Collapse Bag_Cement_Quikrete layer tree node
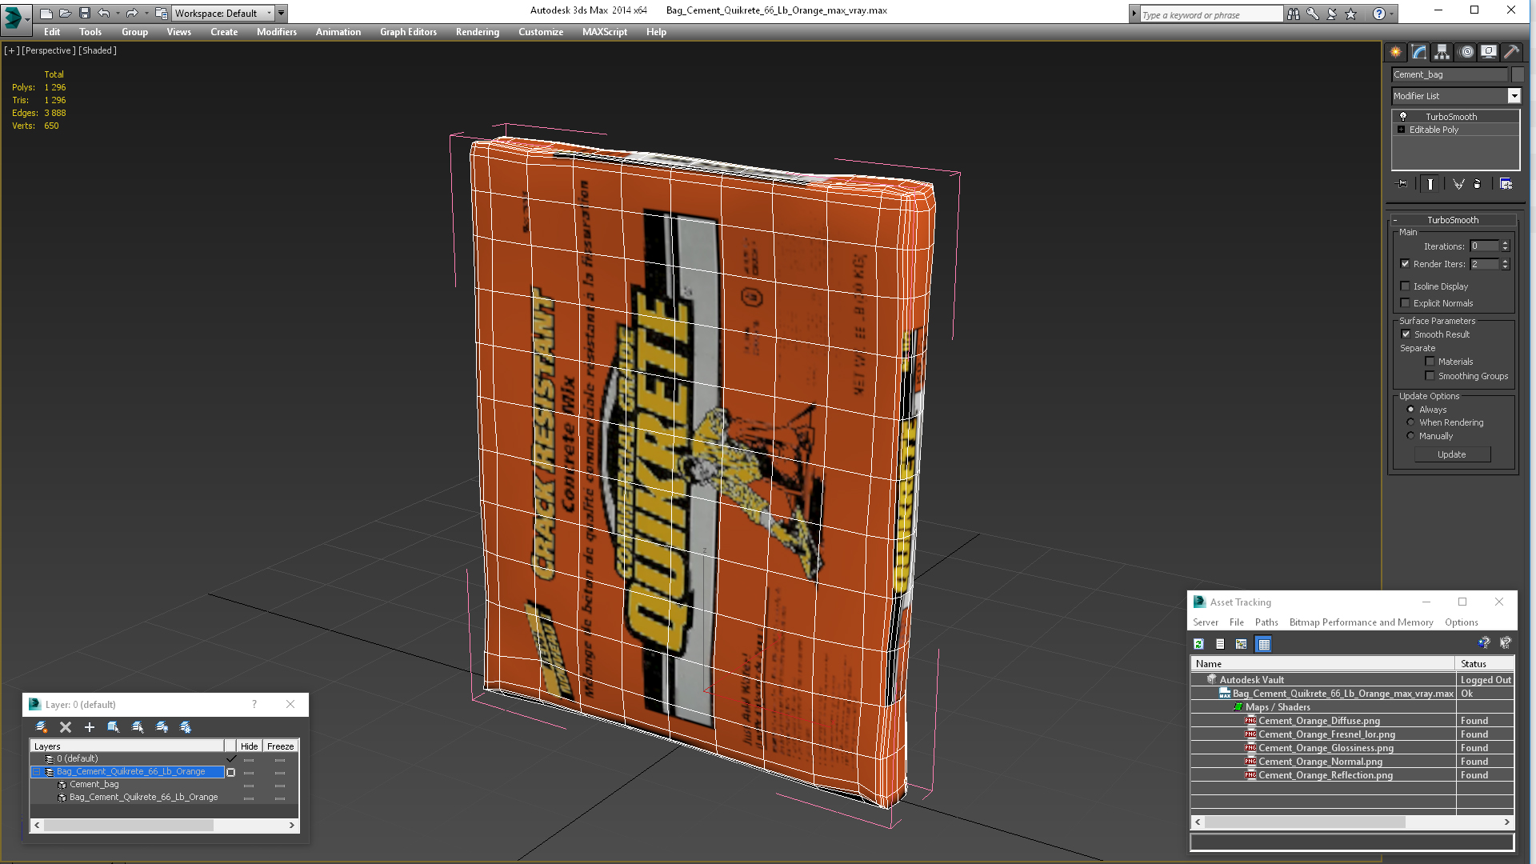This screenshot has width=1536, height=864. click(x=36, y=772)
